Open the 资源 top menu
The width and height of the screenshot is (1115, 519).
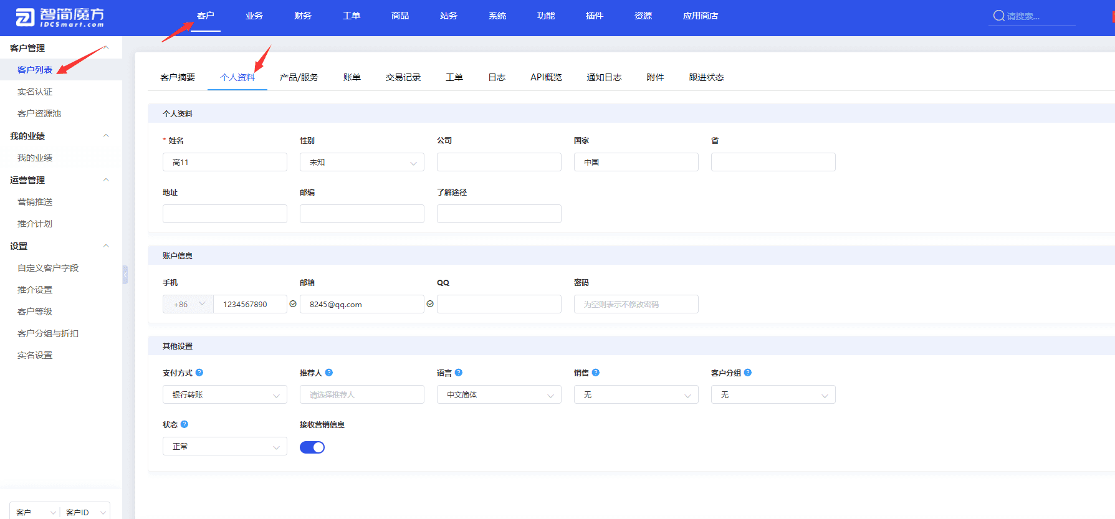(643, 16)
